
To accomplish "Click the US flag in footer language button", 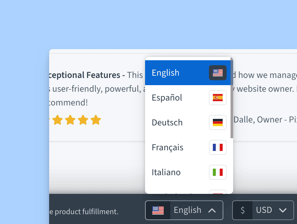I will [x=158, y=210].
